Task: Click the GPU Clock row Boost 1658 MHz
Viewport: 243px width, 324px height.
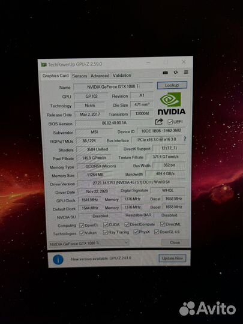Action: pos(173,199)
